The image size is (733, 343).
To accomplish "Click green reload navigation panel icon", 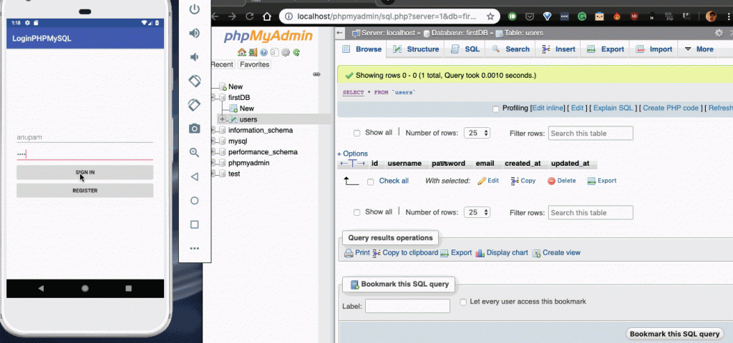I will coord(296,52).
